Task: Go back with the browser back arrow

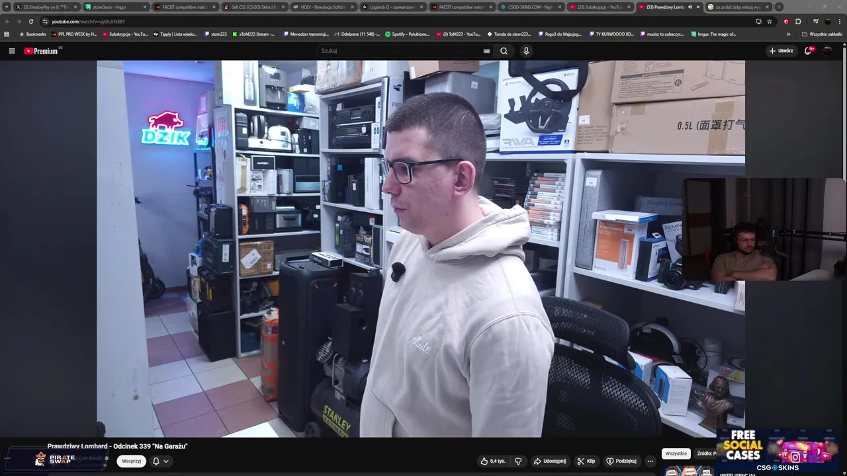Action: pyautogui.click(x=7, y=21)
